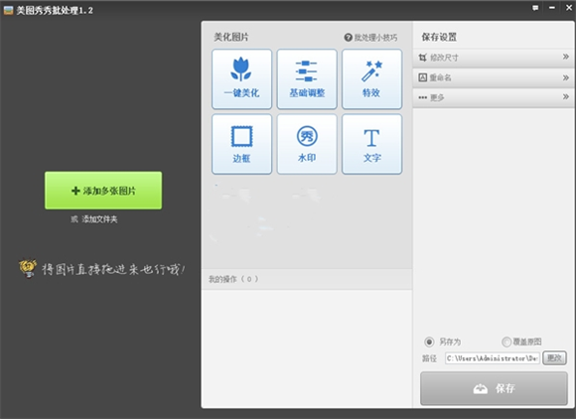Viewport: 576px width, 419px height.
Task: Select the 一键美化 tulip icon
Action: 241,69
